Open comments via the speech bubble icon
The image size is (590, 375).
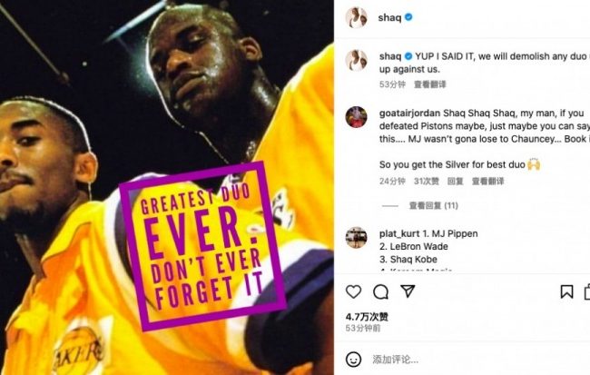point(380,291)
